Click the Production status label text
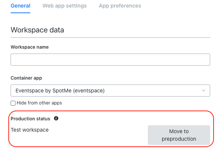This screenshot has width=220, height=149. pos(30,119)
